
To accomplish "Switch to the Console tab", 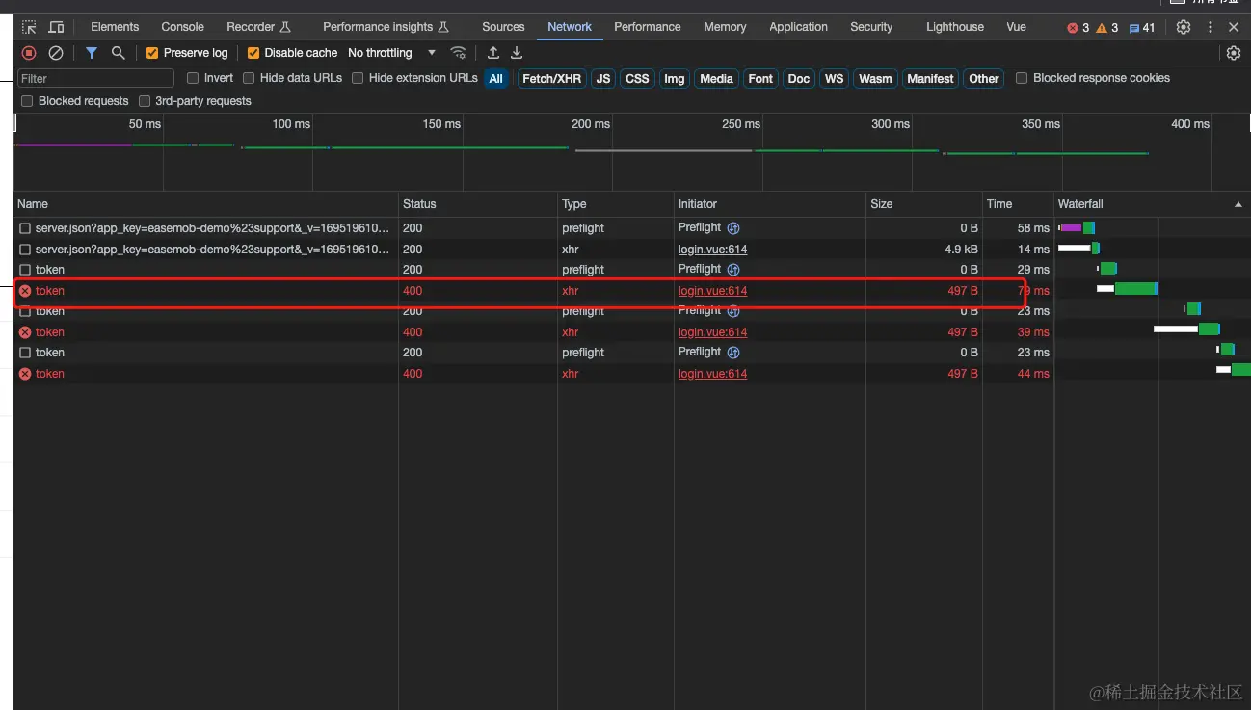I will point(183,27).
